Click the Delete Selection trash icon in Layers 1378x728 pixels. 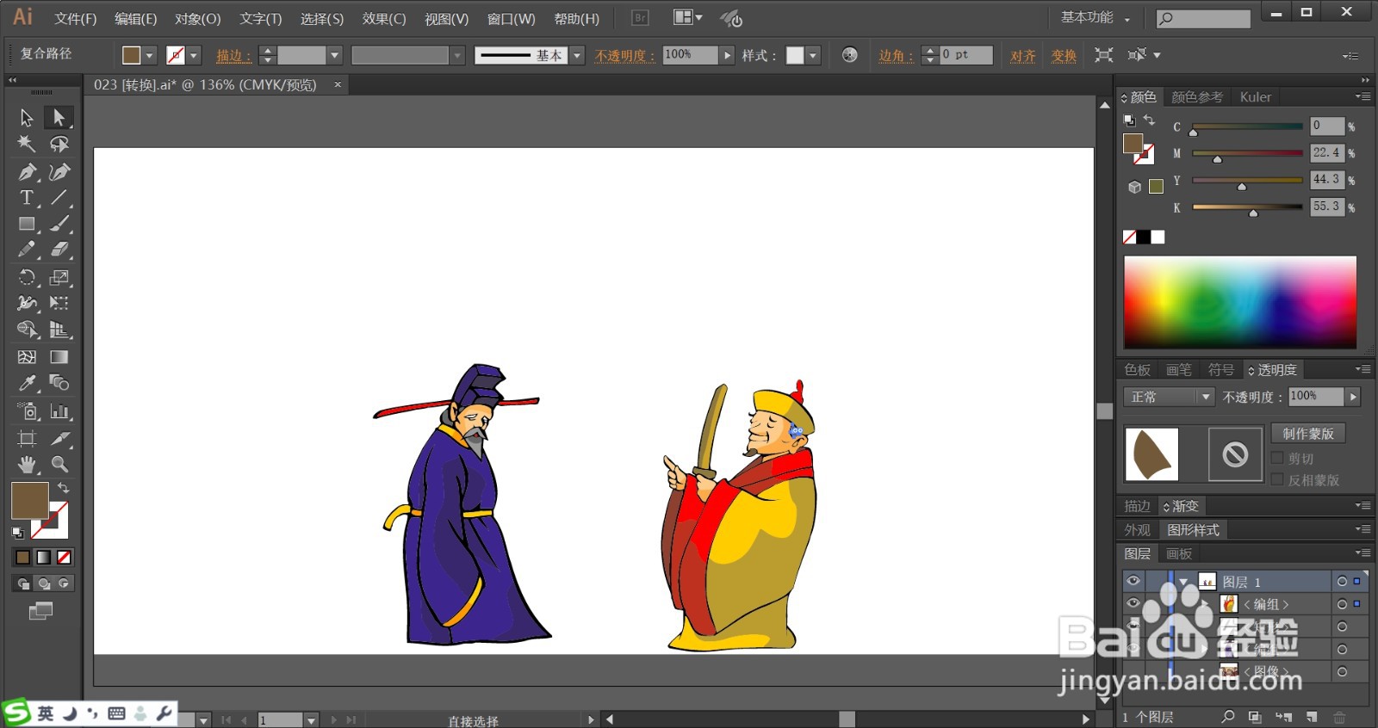[x=1339, y=717]
